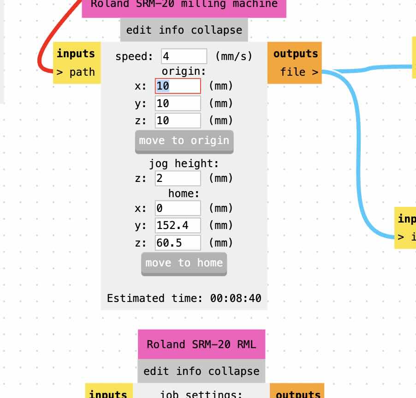Screen dimensions: 416x398
Task: Click the 'move to origin' button
Action: pos(184,141)
